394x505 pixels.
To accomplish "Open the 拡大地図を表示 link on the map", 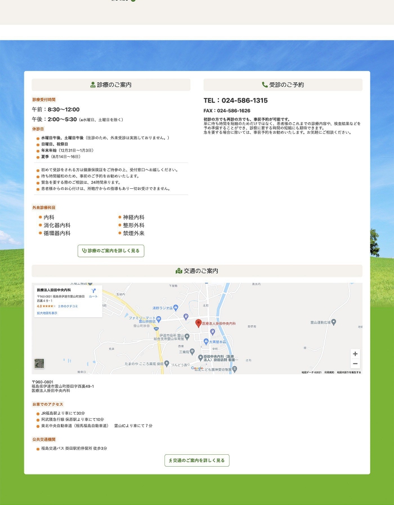I will pos(47,313).
